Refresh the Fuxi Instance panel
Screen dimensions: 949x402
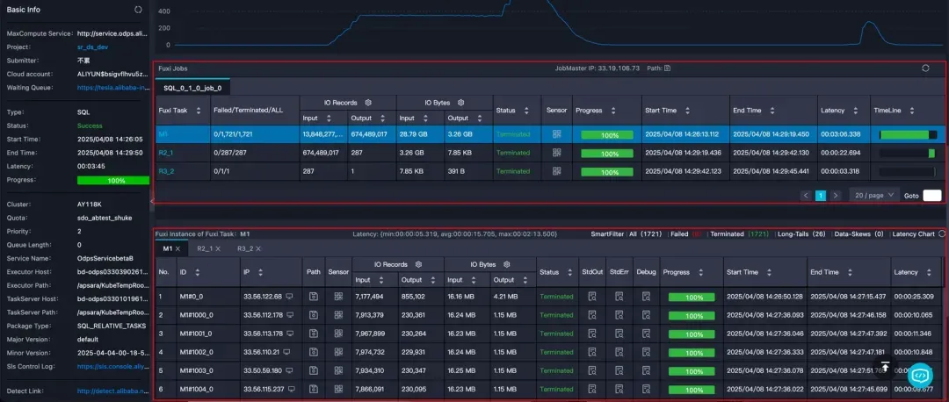point(942,233)
